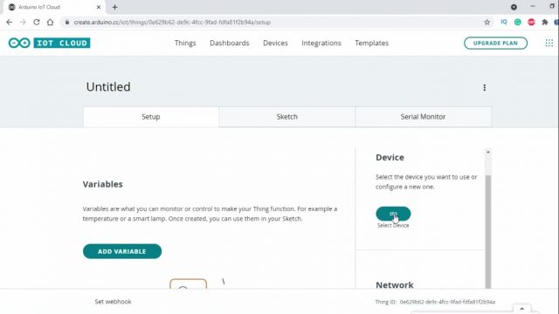The image size is (559, 314).
Task: Click the Add Variable button
Action: (x=122, y=251)
